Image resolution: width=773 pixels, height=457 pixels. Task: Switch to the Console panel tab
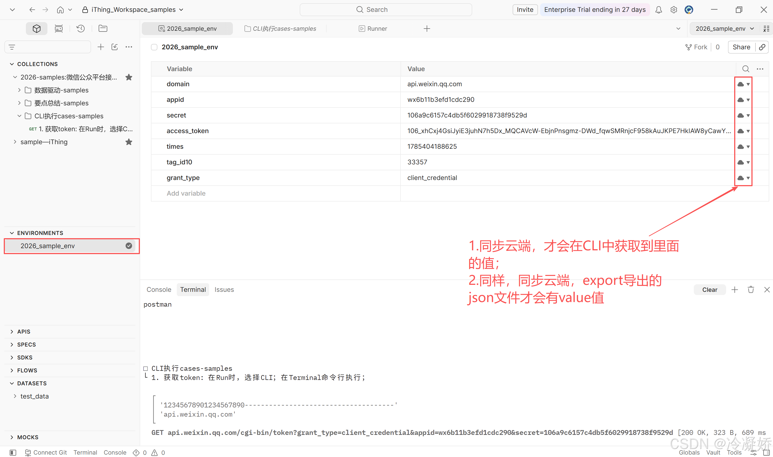click(x=159, y=290)
